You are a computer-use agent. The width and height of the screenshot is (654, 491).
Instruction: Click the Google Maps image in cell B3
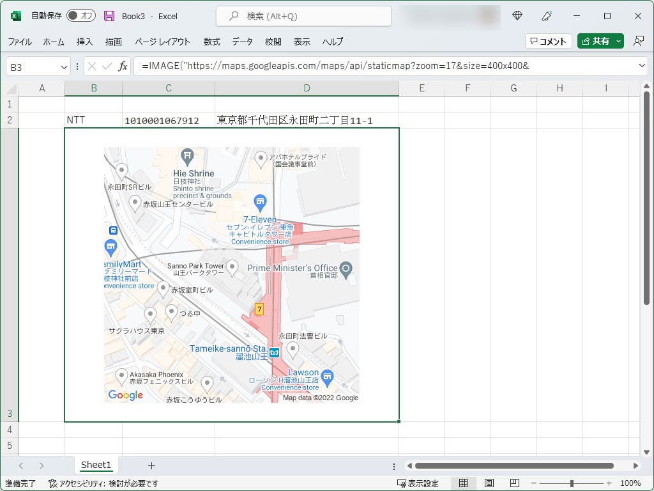231,275
